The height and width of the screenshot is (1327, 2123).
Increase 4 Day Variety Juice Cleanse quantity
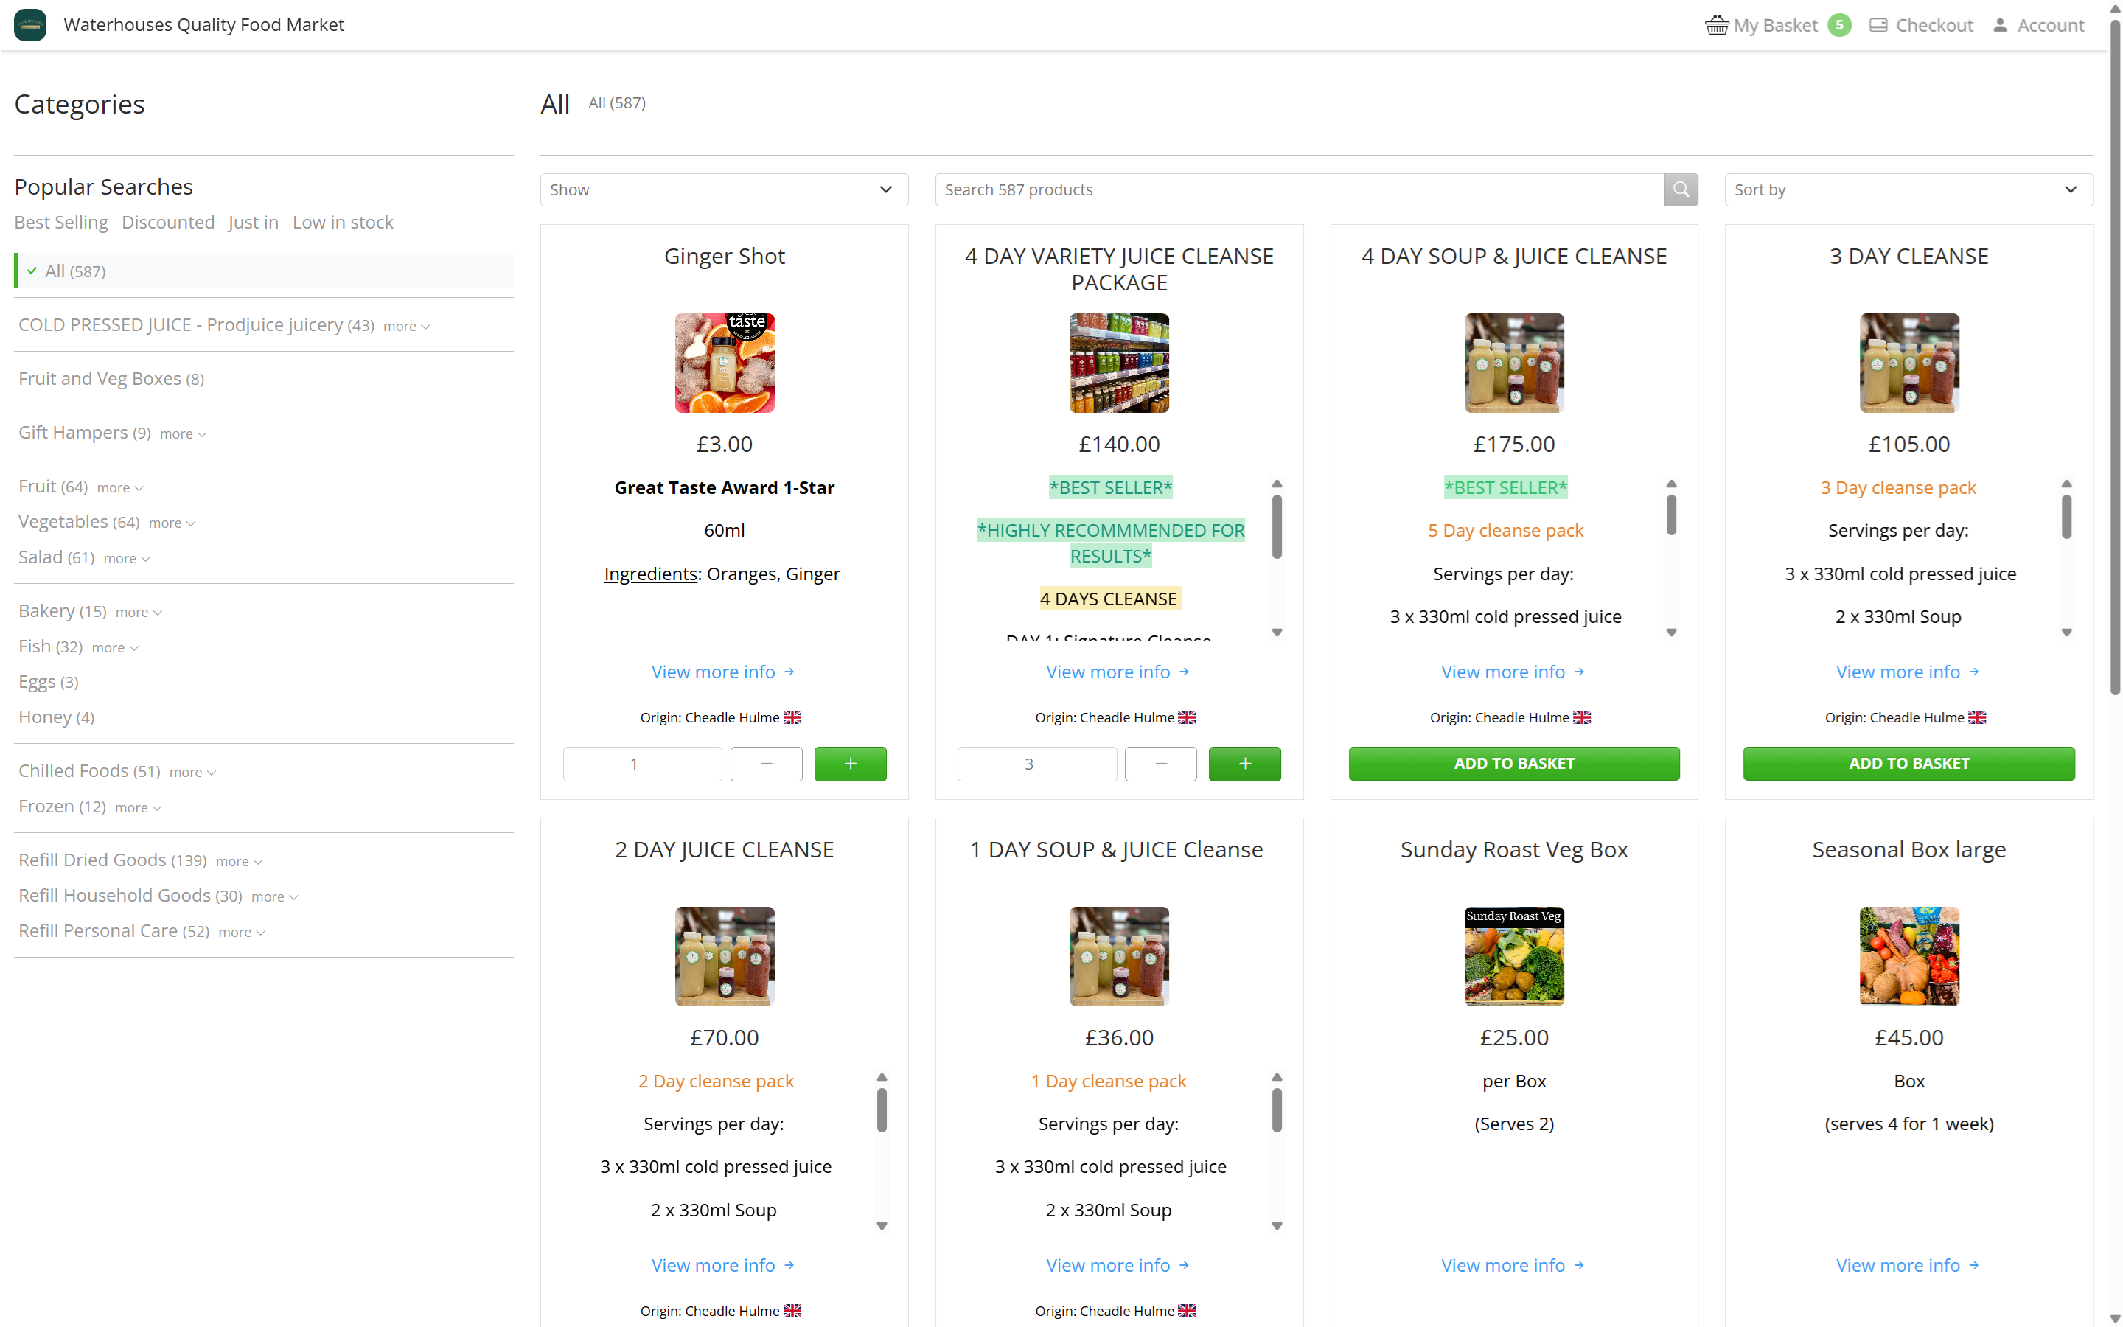tap(1244, 764)
